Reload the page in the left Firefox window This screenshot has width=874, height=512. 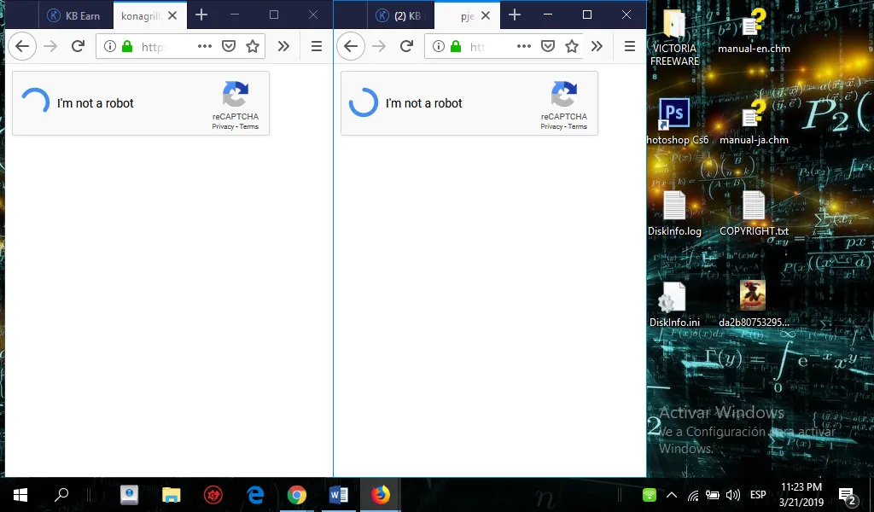tap(78, 46)
